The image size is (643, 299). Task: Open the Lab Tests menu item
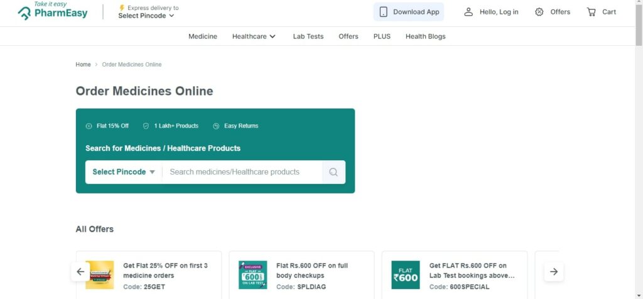[308, 36]
